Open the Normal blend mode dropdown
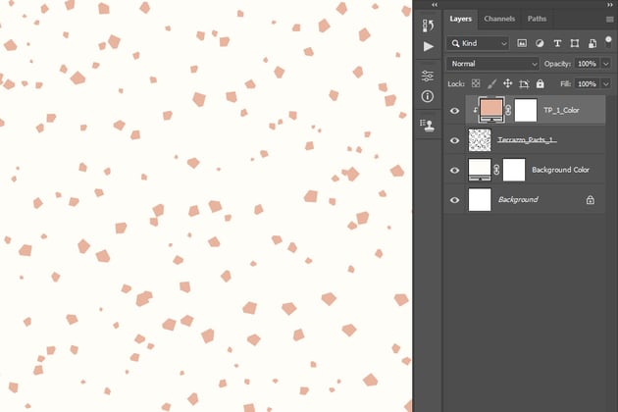 pyautogui.click(x=492, y=64)
